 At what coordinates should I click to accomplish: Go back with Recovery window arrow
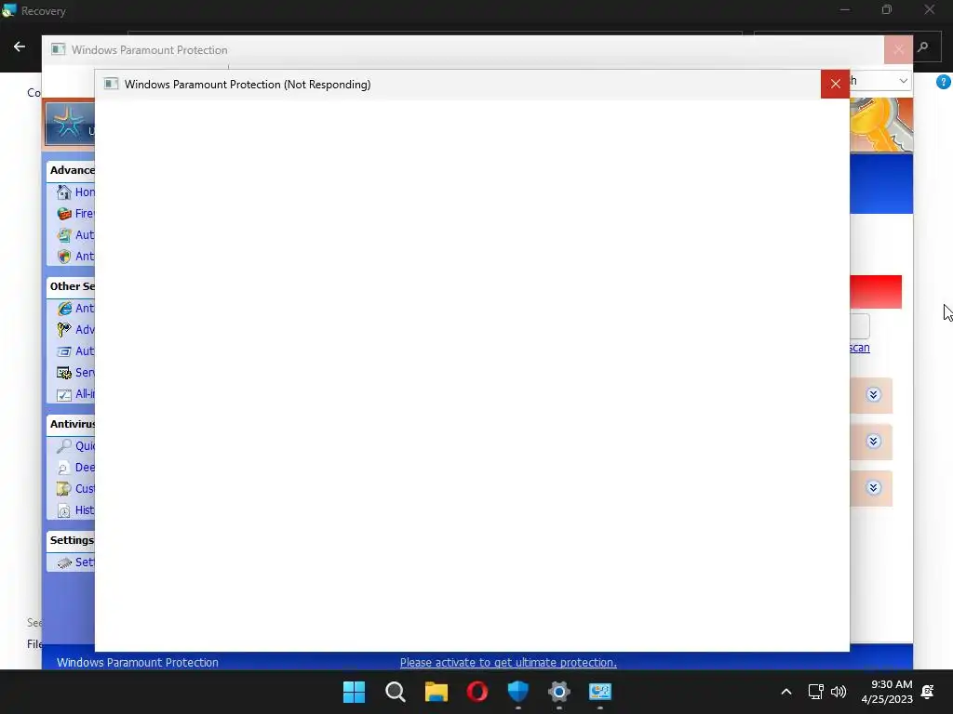[20, 46]
